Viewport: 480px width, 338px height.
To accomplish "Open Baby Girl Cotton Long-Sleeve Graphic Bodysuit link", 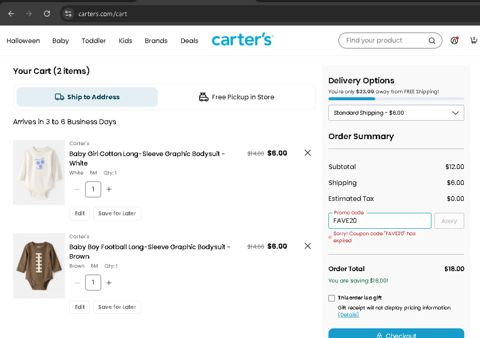I will click(x=147, y=158).
